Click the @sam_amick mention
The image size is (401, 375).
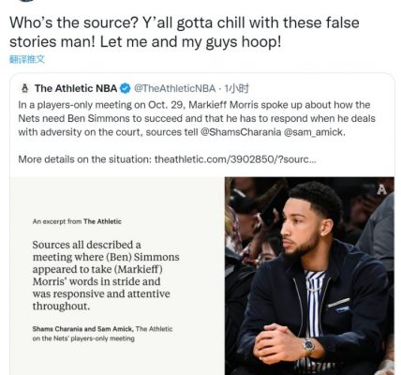coord(314,132)
